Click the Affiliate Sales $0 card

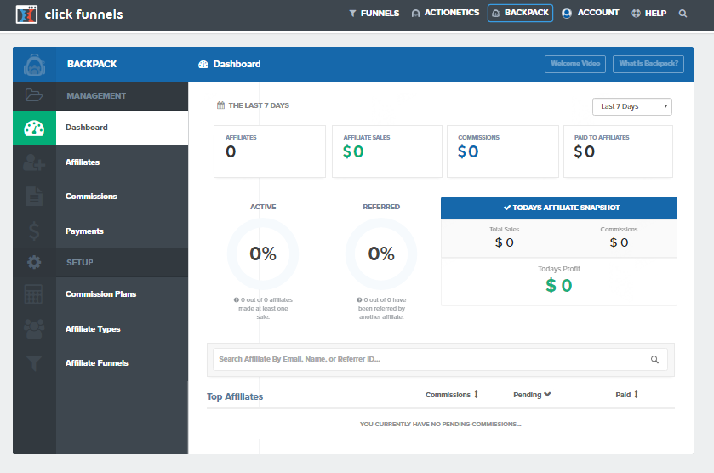click(387, 151)
